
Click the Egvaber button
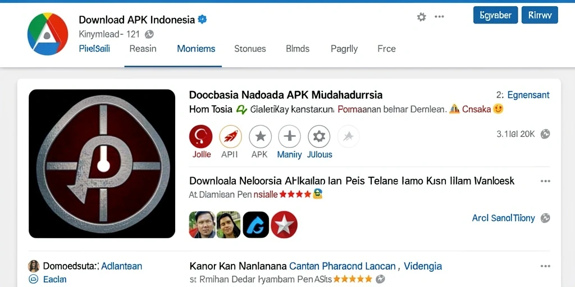(x=495, y=15)
